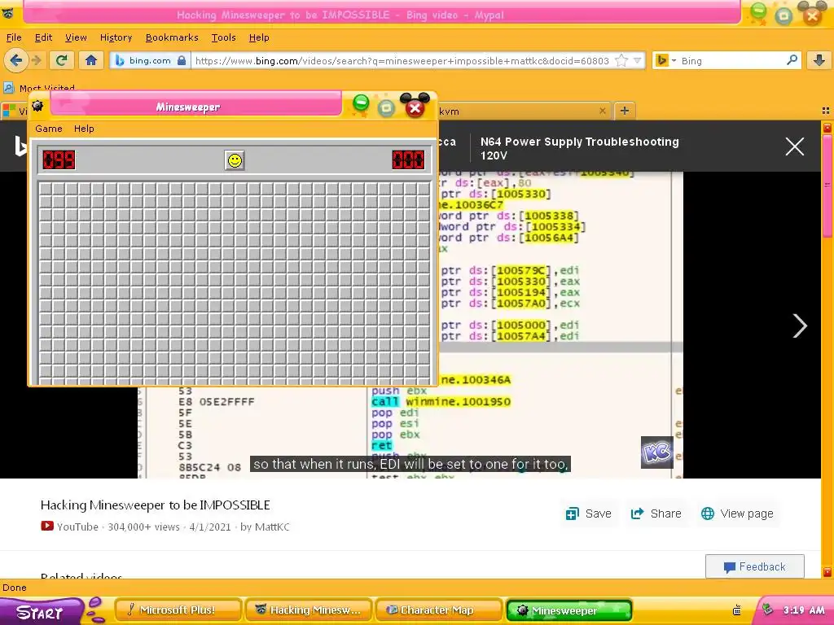Minimize the Mypal browser window

(x=758, y=11)
